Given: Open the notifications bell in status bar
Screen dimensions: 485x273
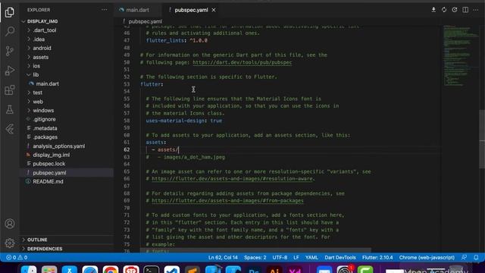Looking at the screenshot, I should (x=476, y=258).
